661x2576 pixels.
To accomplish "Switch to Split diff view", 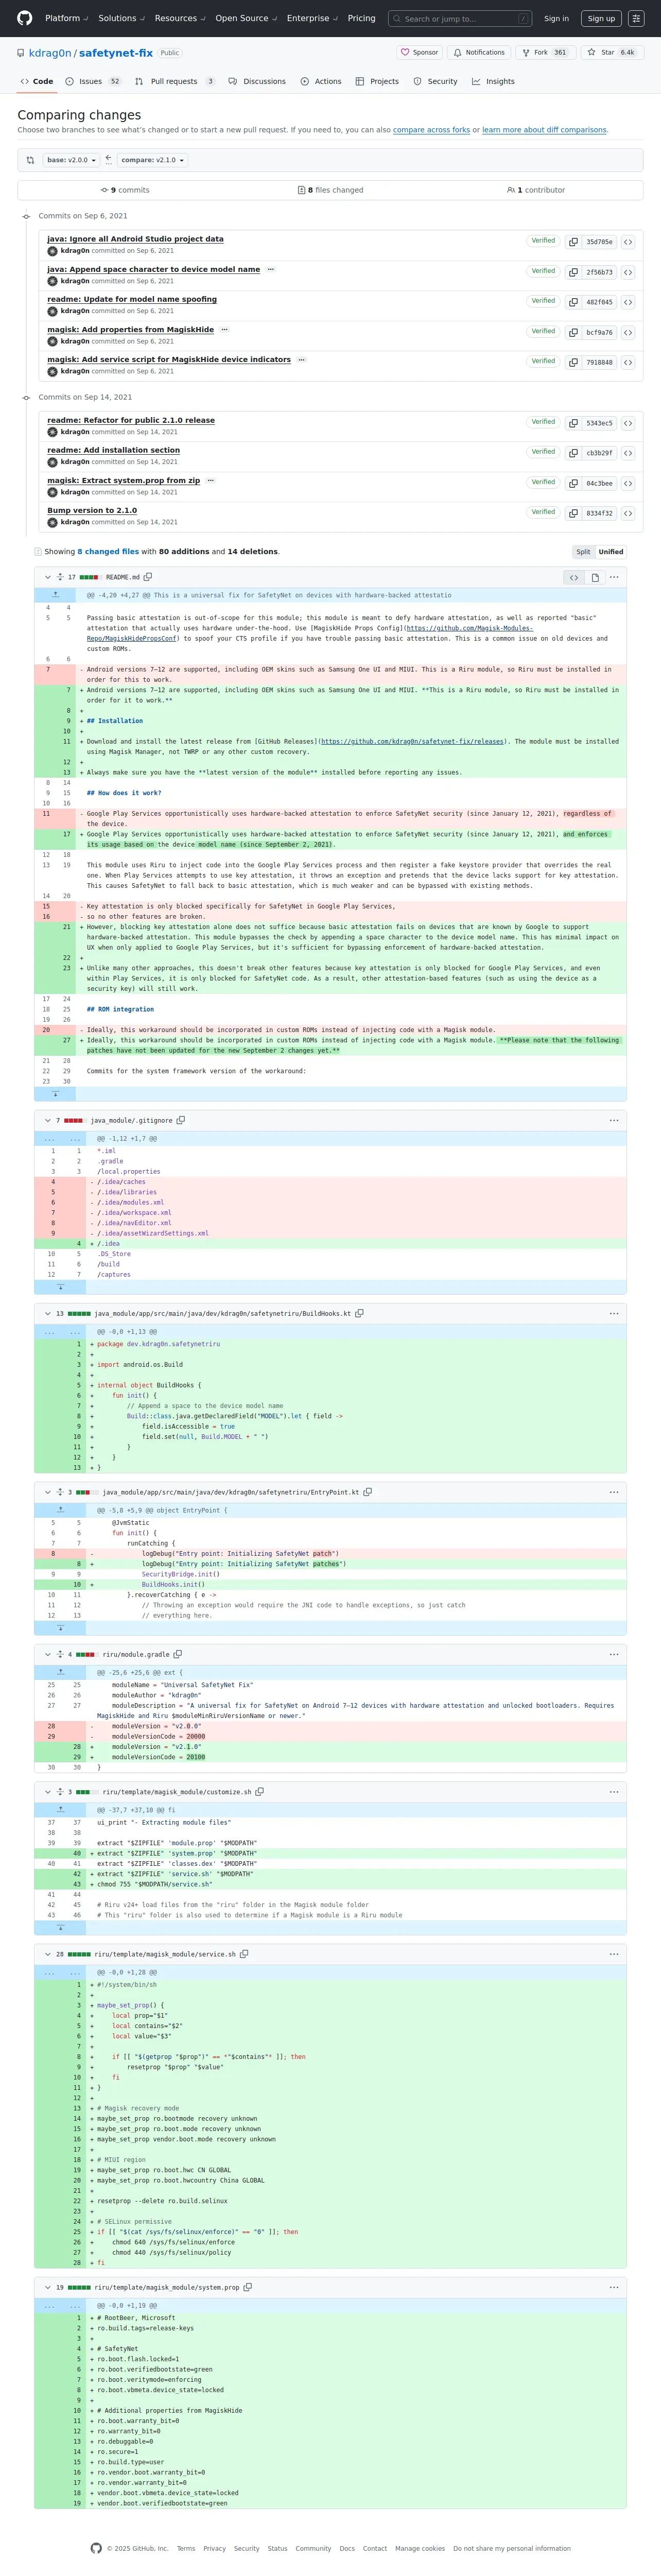I will (583, 552).
